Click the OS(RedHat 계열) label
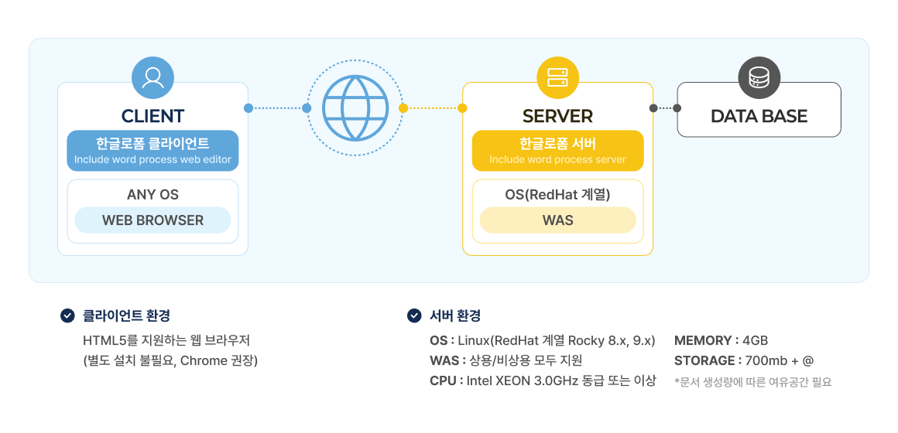This screenshot has height=433, width=898. (558, 195)
